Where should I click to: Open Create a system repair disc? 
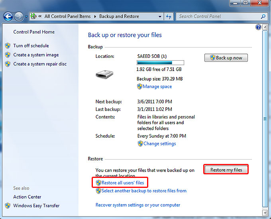[x=40, y=64]
